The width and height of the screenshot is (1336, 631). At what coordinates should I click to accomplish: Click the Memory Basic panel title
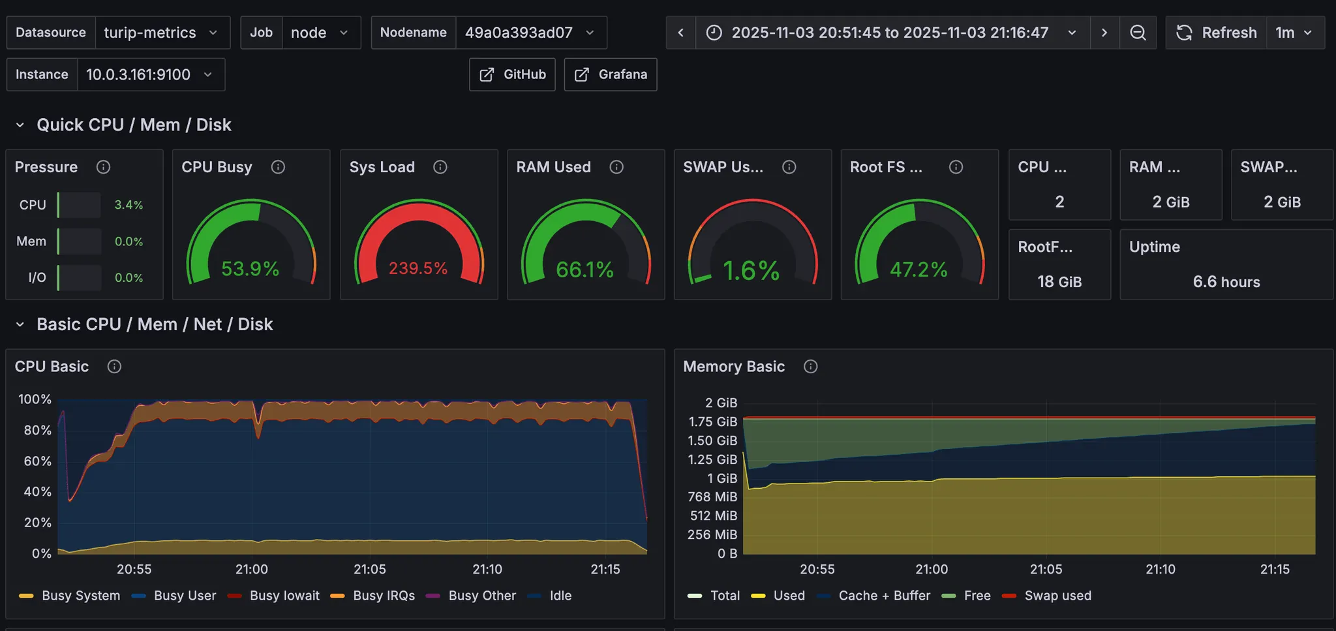(734, 367)
